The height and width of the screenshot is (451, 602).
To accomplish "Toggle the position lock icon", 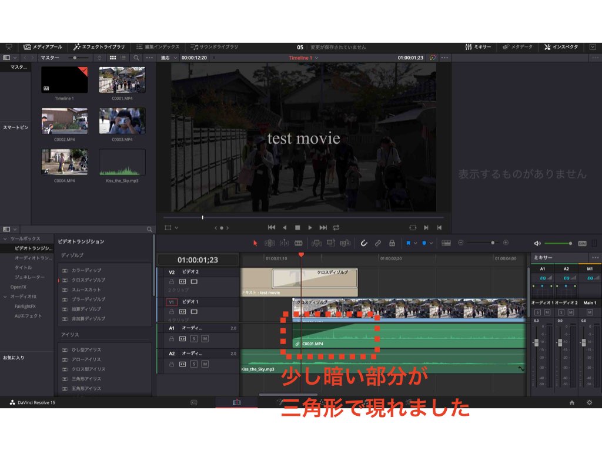I will coord(392,243).
